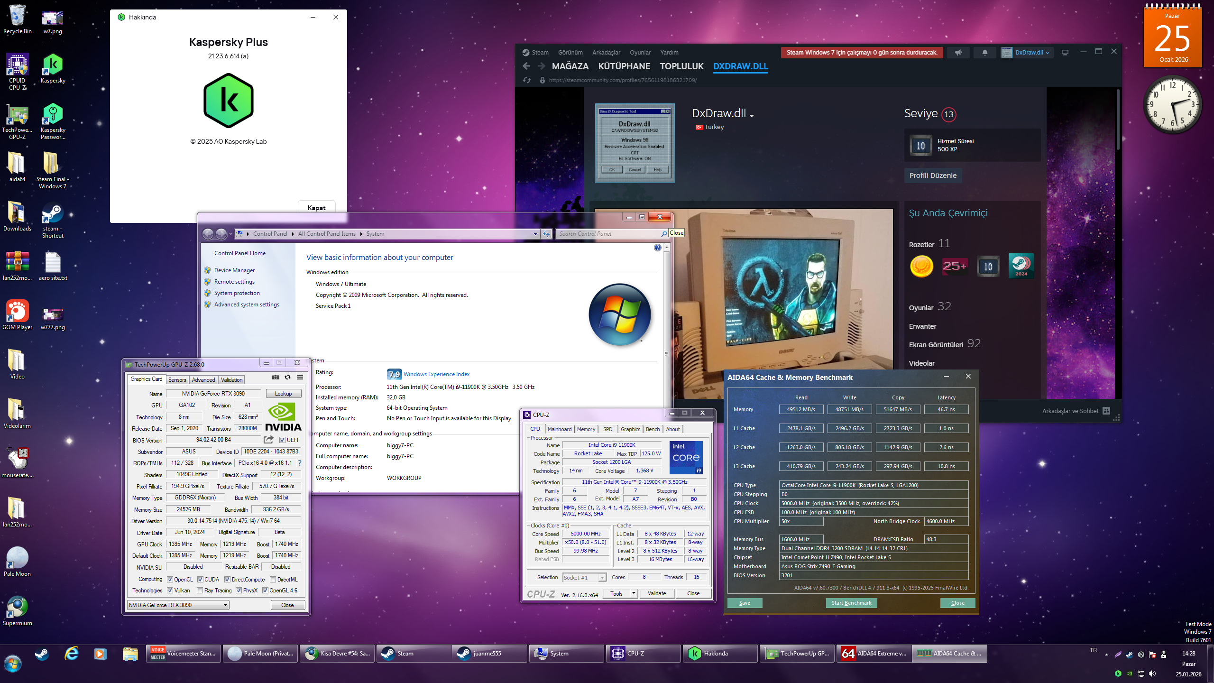Click the Steam profile URL address bar
1214x683 pixels.
[x=623, y=80]
